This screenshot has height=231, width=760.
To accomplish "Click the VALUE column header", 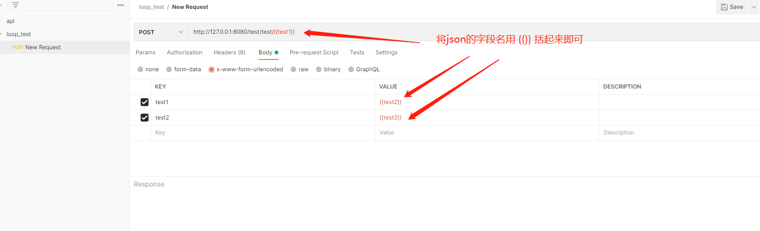I will 388,87.
